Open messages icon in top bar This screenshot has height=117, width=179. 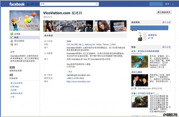pos(32,4)
